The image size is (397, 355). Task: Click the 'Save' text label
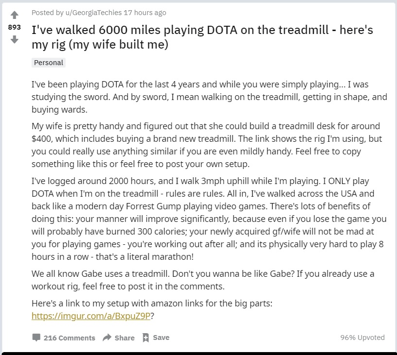(161, 338)
